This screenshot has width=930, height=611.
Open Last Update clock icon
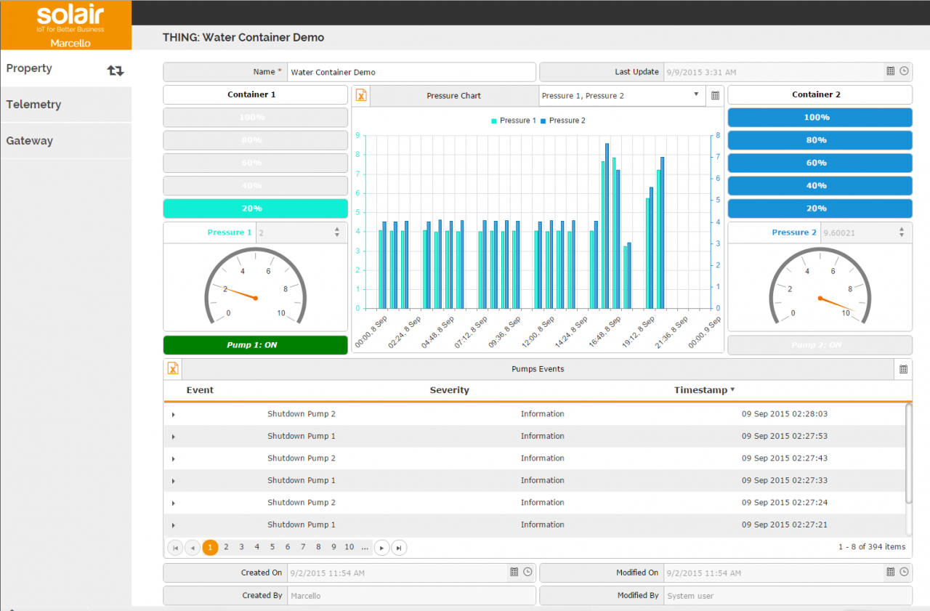point(904,71)
